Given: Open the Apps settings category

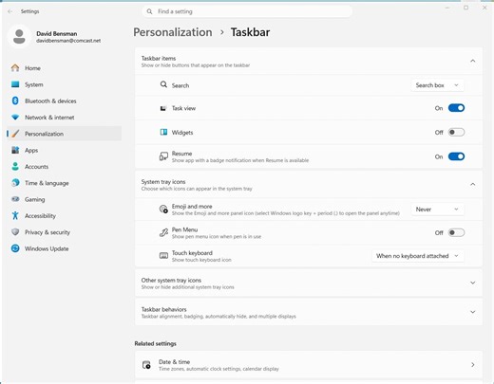Looking at the screenshot, I should pos(31,150).
